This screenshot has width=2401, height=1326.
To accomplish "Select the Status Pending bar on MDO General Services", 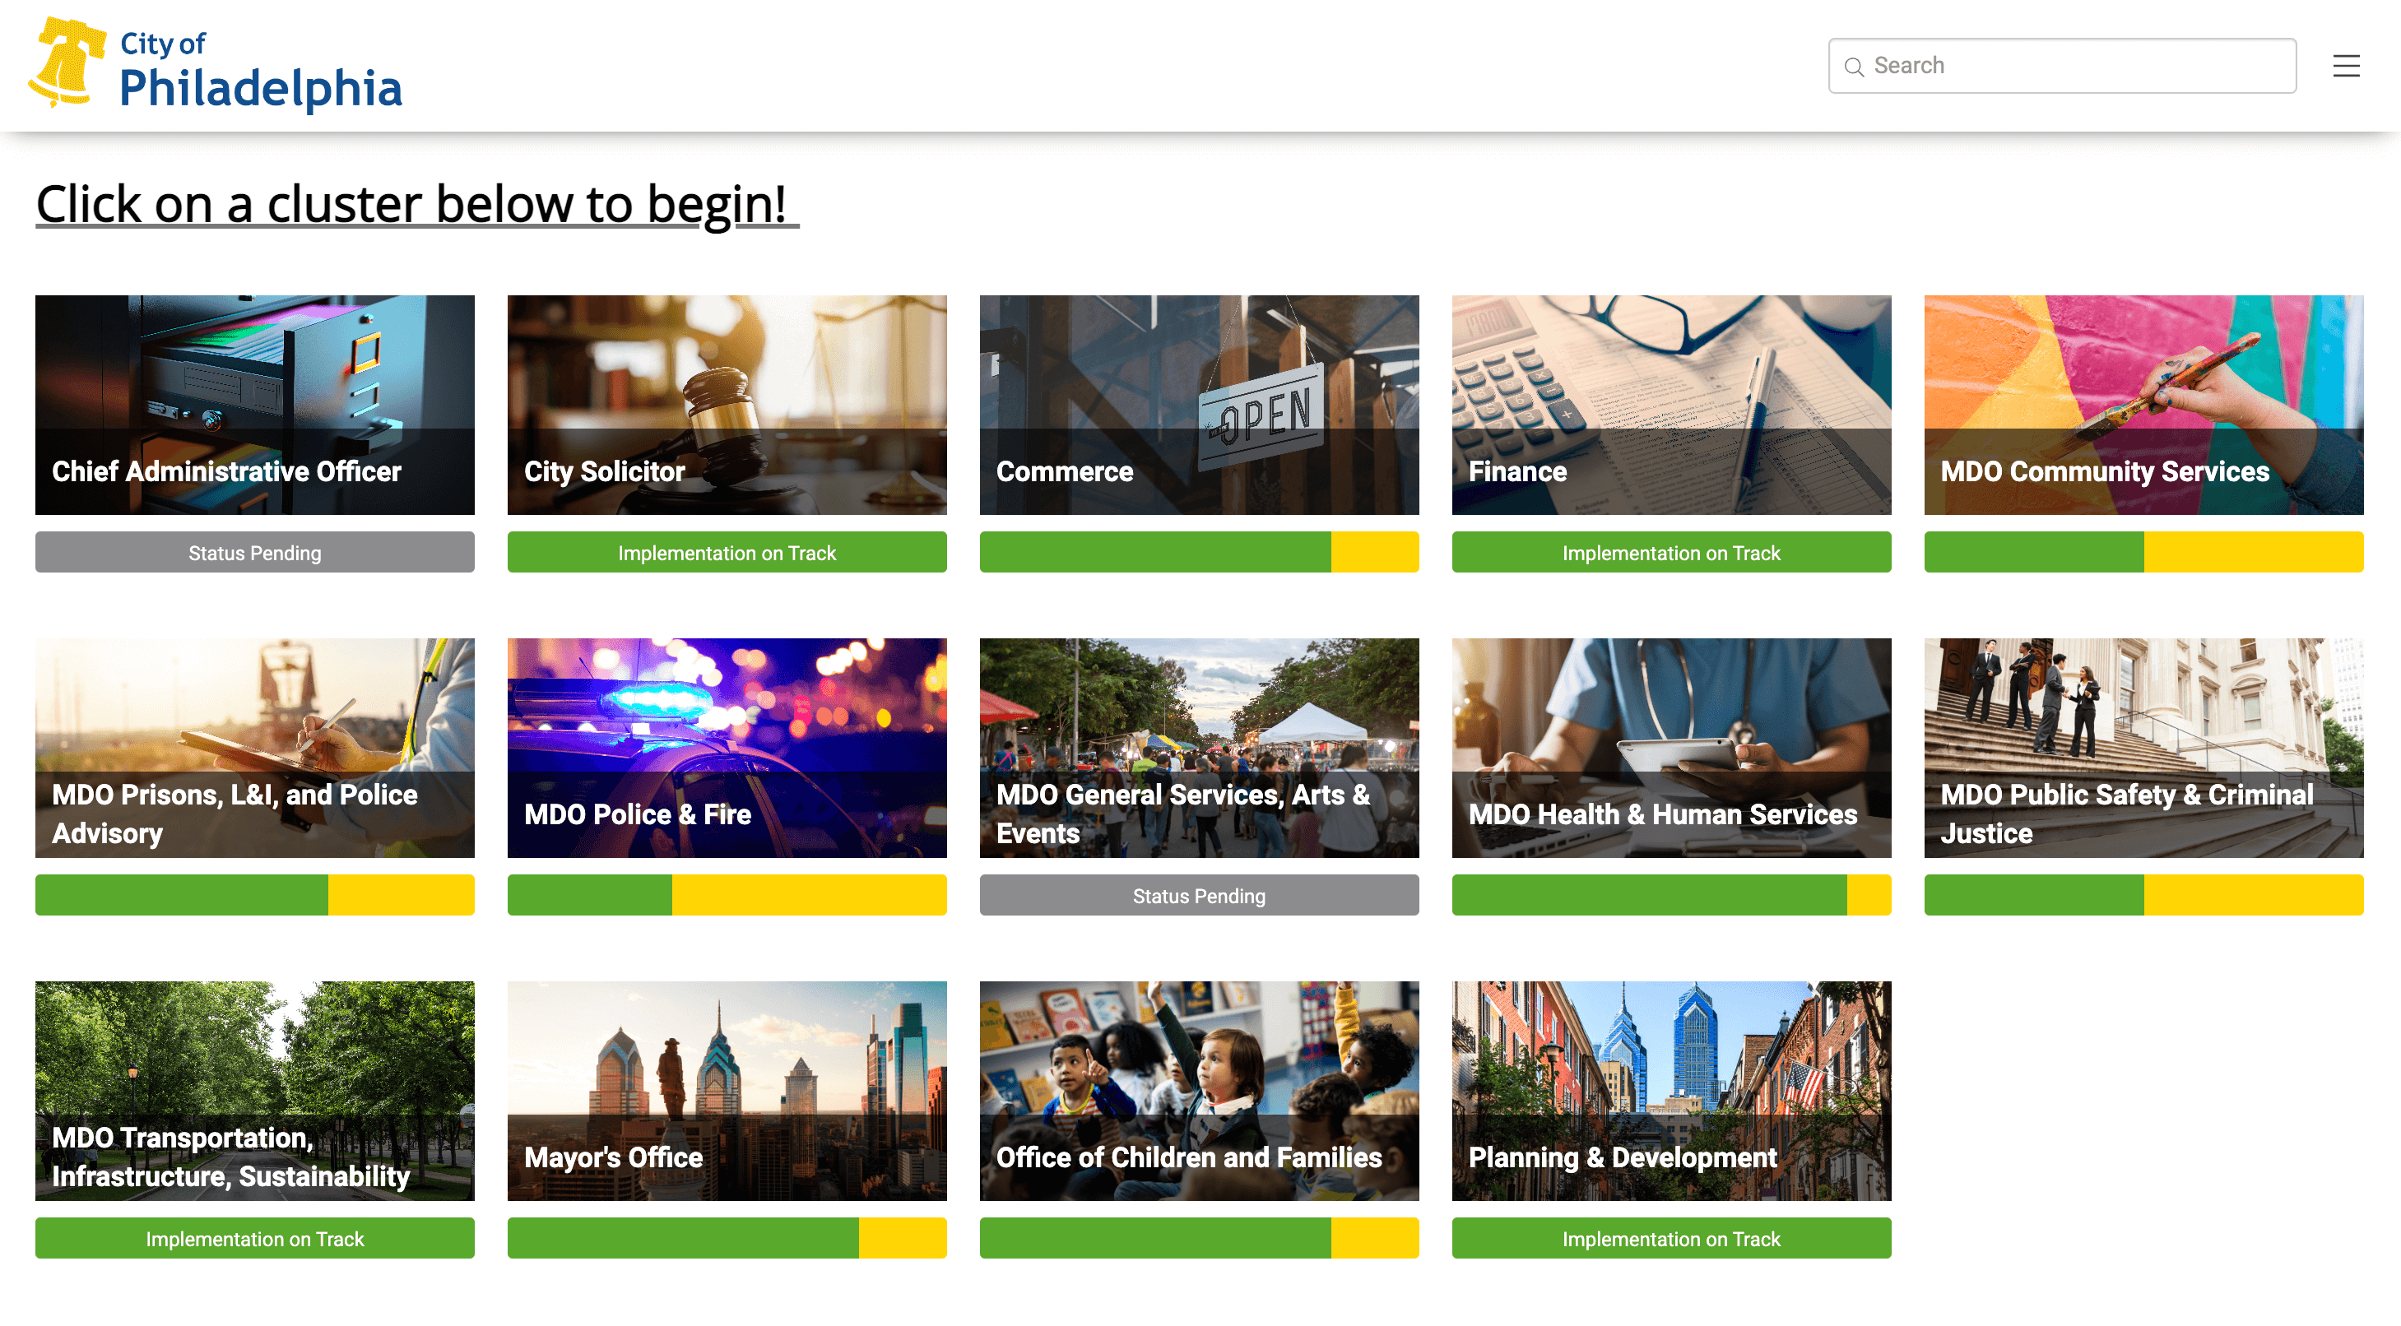I will (1197, 893).
